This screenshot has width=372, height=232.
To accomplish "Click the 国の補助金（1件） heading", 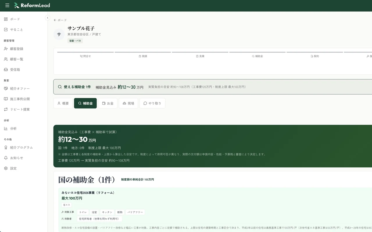I will point(87,180).
